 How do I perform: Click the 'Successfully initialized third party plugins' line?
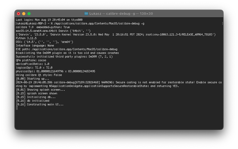coord(64,56)
